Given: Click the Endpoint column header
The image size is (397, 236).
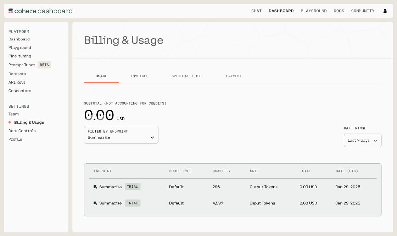Looking at the screenshot, I should [x=102, y=171].
